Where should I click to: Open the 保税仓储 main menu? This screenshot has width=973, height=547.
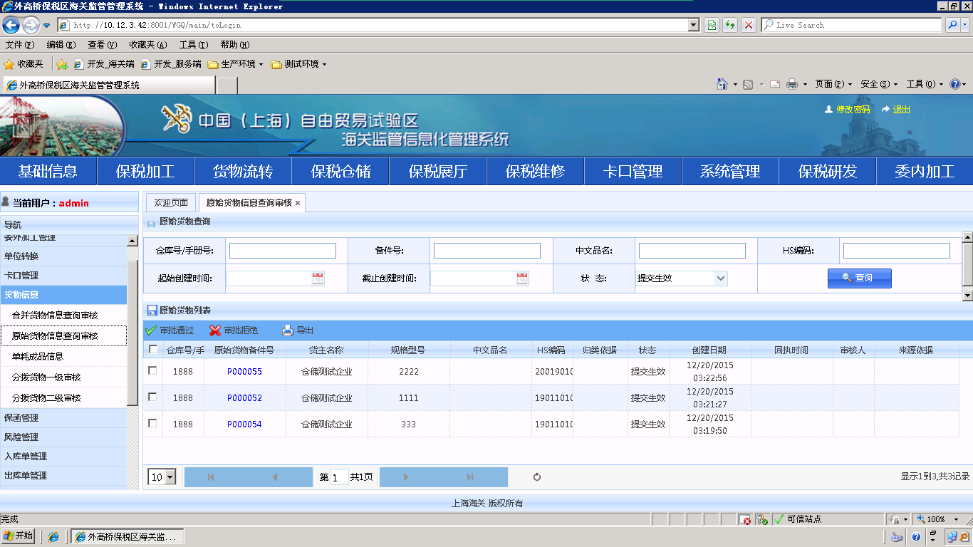tap(340, 172)
